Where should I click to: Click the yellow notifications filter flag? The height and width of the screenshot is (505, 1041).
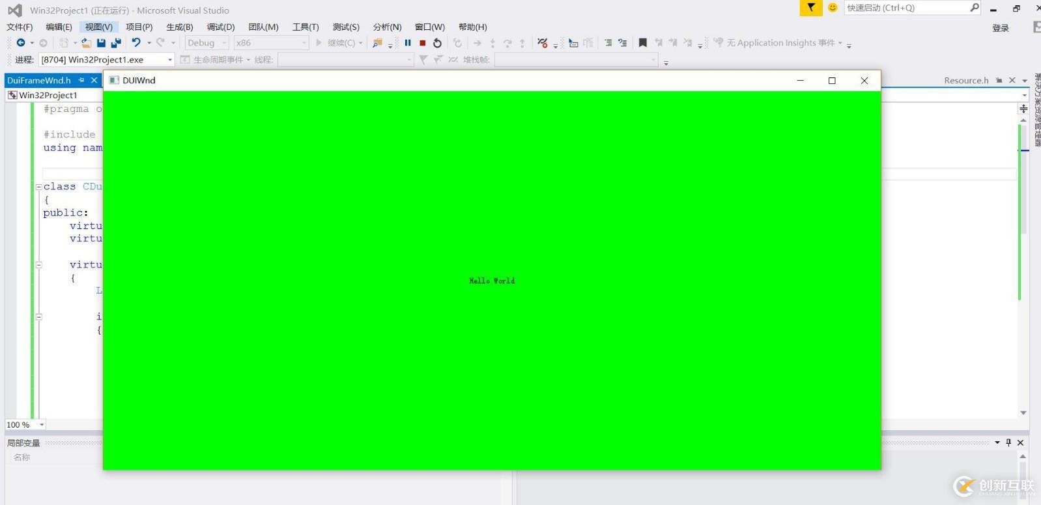pos(810,8)
